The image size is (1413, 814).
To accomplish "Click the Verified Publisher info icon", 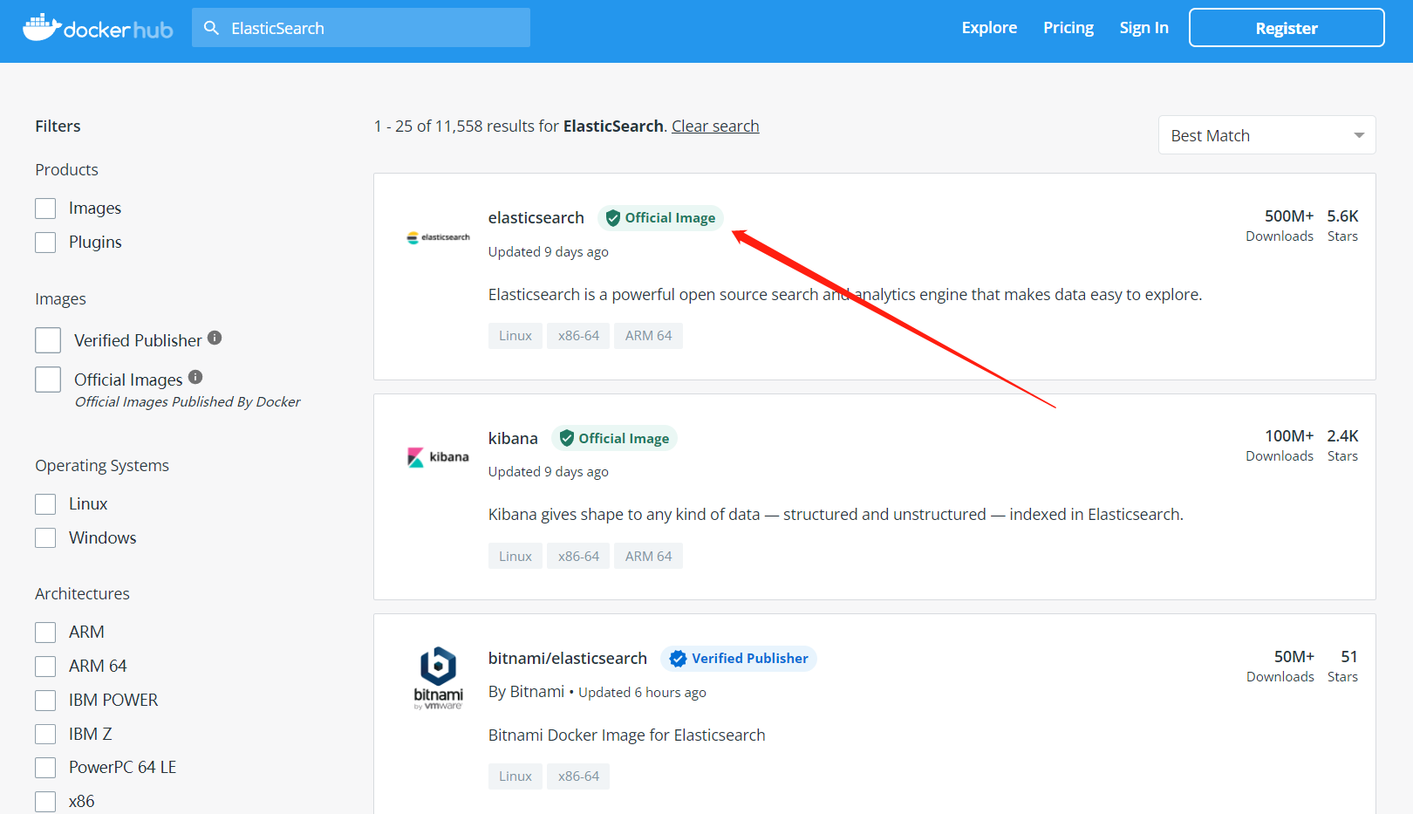I will tap(215, 338).
